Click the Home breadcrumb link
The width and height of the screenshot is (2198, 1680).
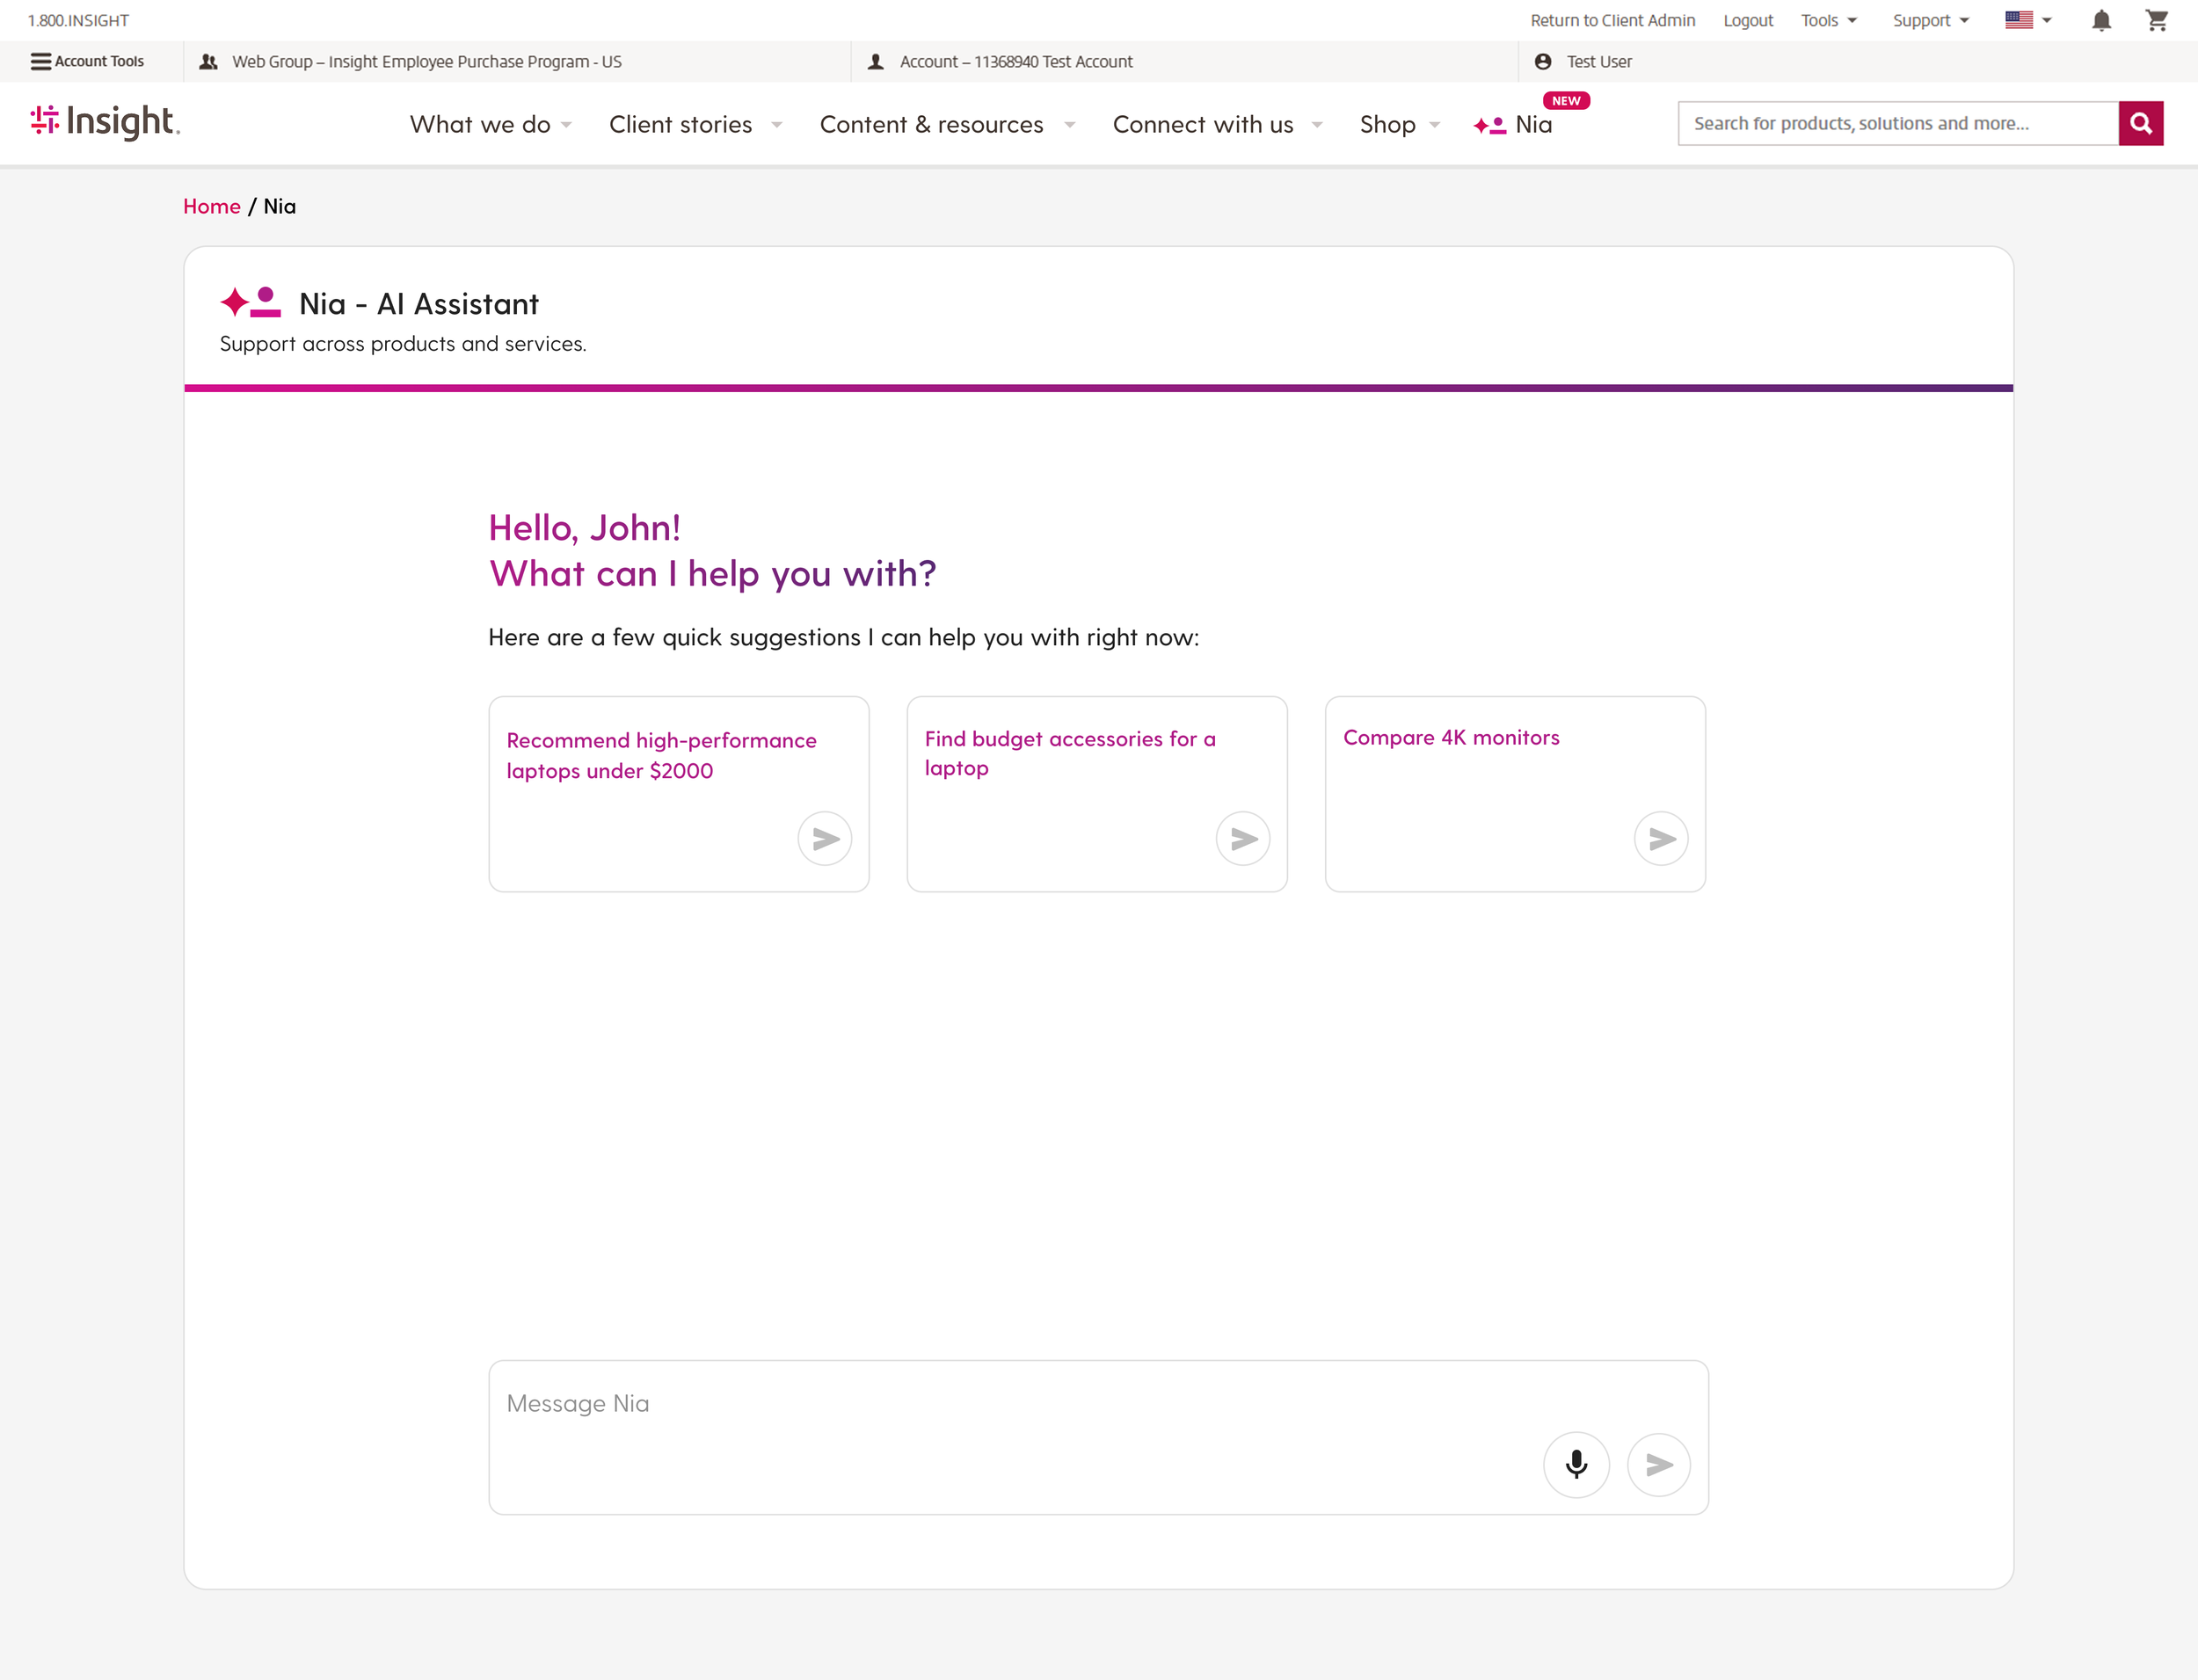click(211, 206)
